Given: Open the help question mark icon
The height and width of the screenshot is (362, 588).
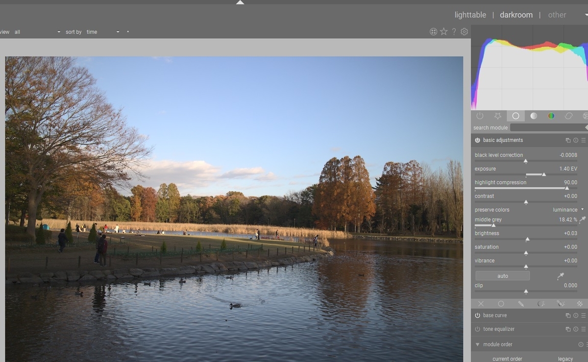Looking at the screenshot, I should 454,31.
